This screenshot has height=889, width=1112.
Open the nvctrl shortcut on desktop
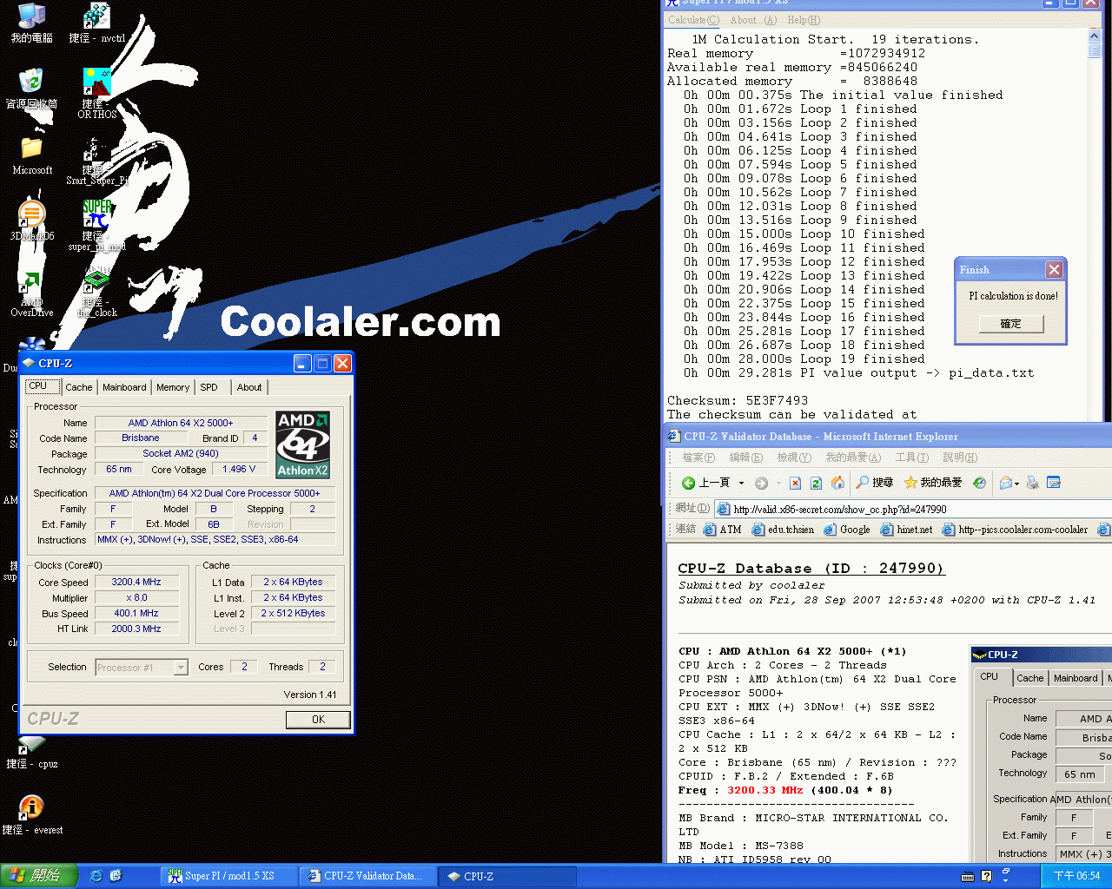[96, 23]
